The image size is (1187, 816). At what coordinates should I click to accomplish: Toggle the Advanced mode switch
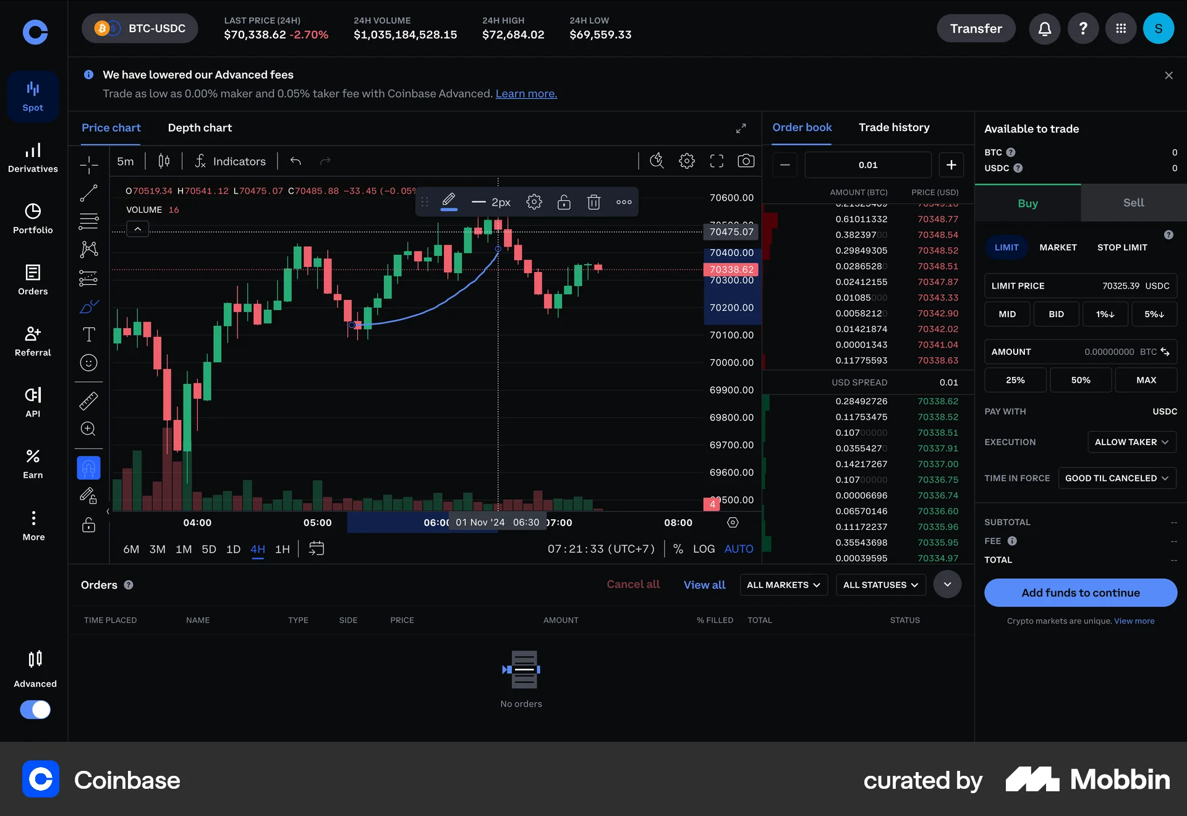pyautogui.click(x=35, y=710)
